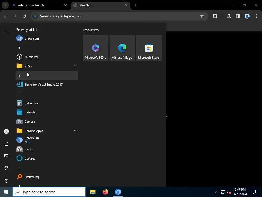Open Settings gear in Start sidebar
The height and width of the screenshot is (197, 262).
point(6,168)
